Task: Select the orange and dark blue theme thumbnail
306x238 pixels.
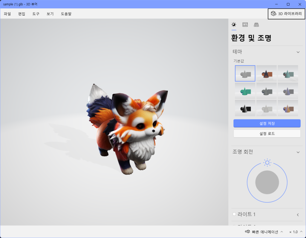Action: click(266, 74)
